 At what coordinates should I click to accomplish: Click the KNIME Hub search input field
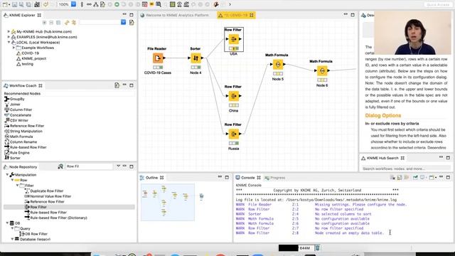[x=406, y=169]
